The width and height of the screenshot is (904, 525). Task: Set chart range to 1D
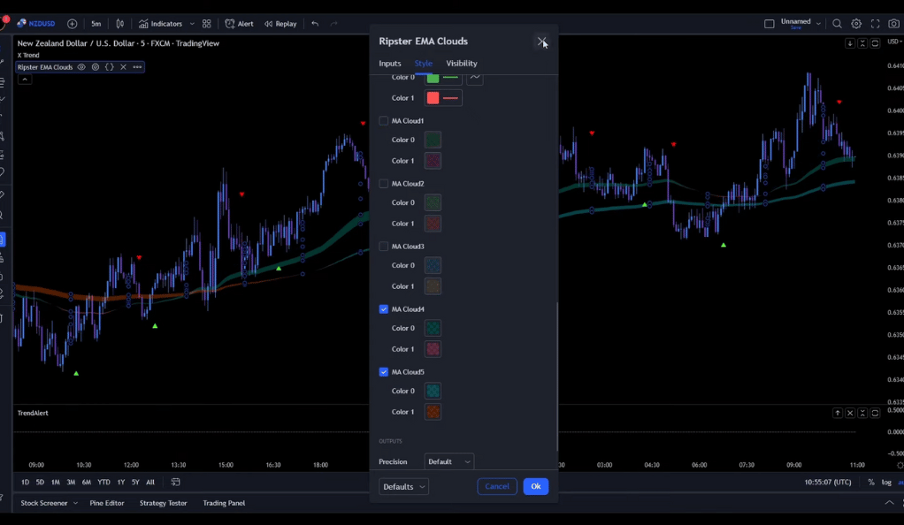pos(25,482)
